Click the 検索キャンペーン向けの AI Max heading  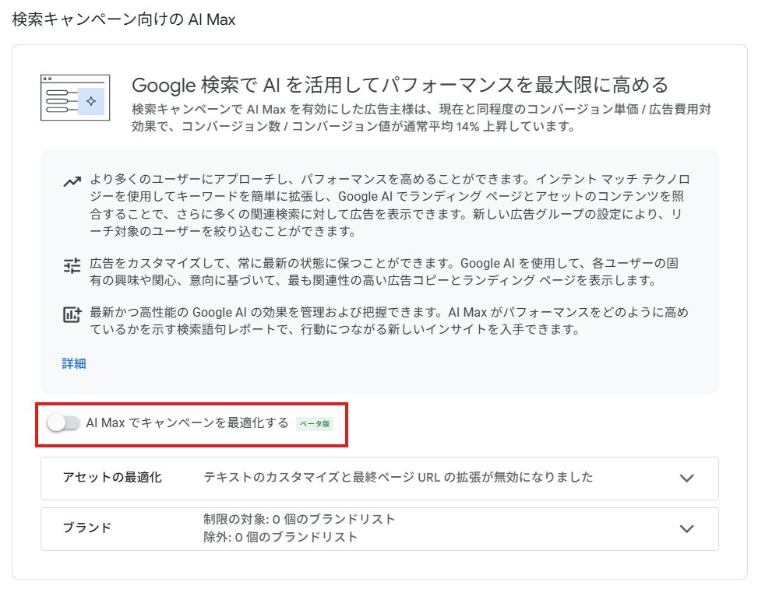(124, 19)
